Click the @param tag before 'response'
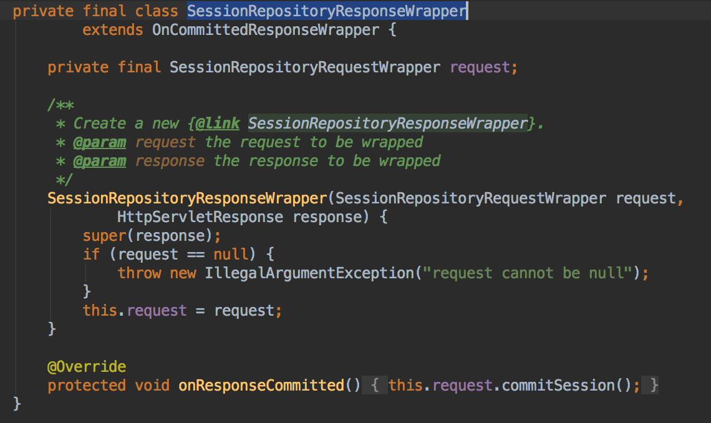The image size is (711, 423). coord(100,161)
